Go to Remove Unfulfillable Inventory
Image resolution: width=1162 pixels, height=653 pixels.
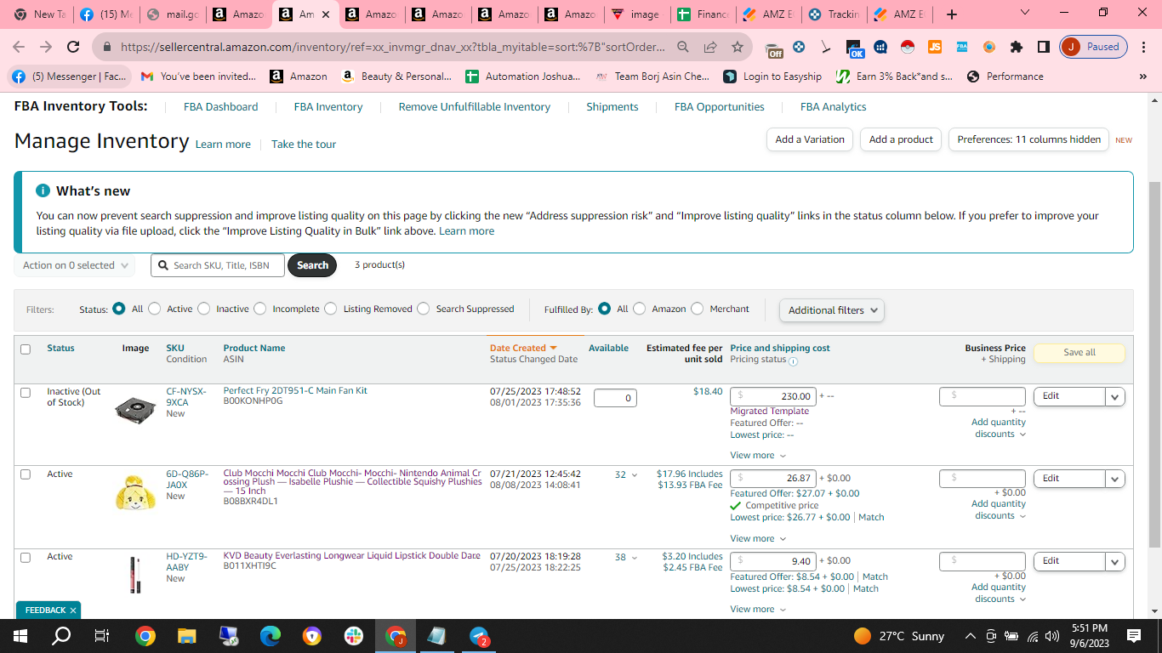click(475, 107)
